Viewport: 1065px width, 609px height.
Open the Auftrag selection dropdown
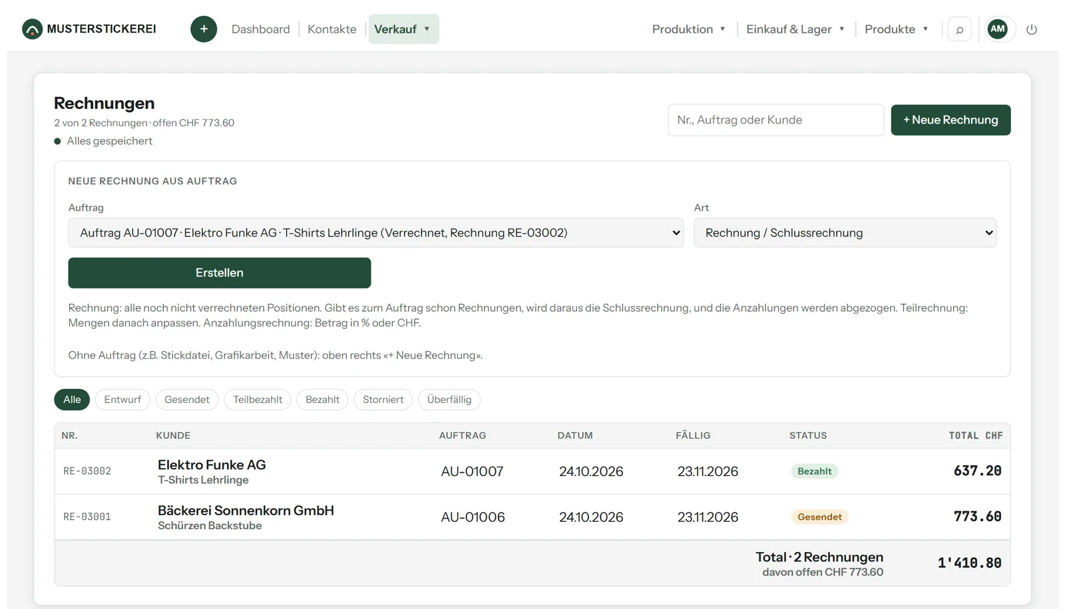pos(375,233)
